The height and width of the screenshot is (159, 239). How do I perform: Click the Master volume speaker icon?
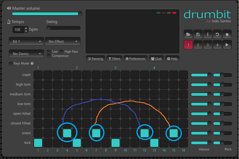pyautogui.click(x=9, y=8)
